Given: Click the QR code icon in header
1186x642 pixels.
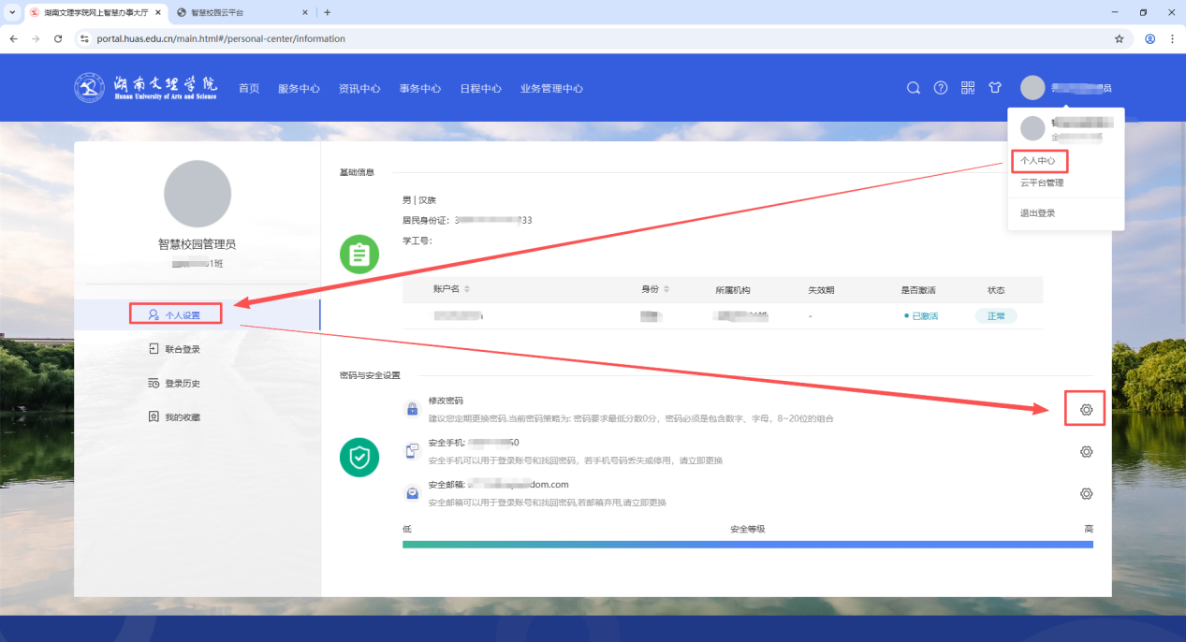Looking at the screenshot, I should pos(968,88).
